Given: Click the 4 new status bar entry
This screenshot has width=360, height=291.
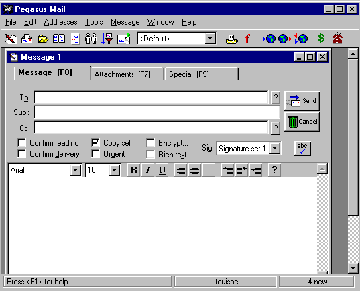Looking at the screenshot, I should click(316, 282).
